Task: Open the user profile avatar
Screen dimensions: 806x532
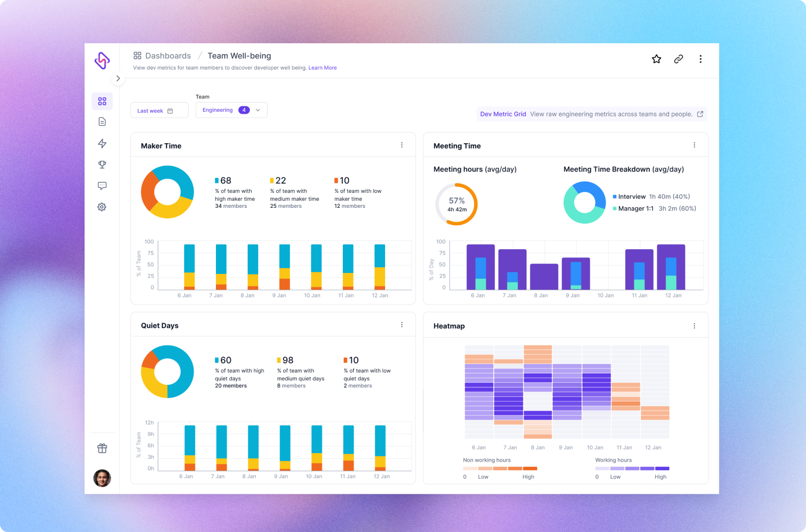Action: pyautogui.click(x=102, y=478)
